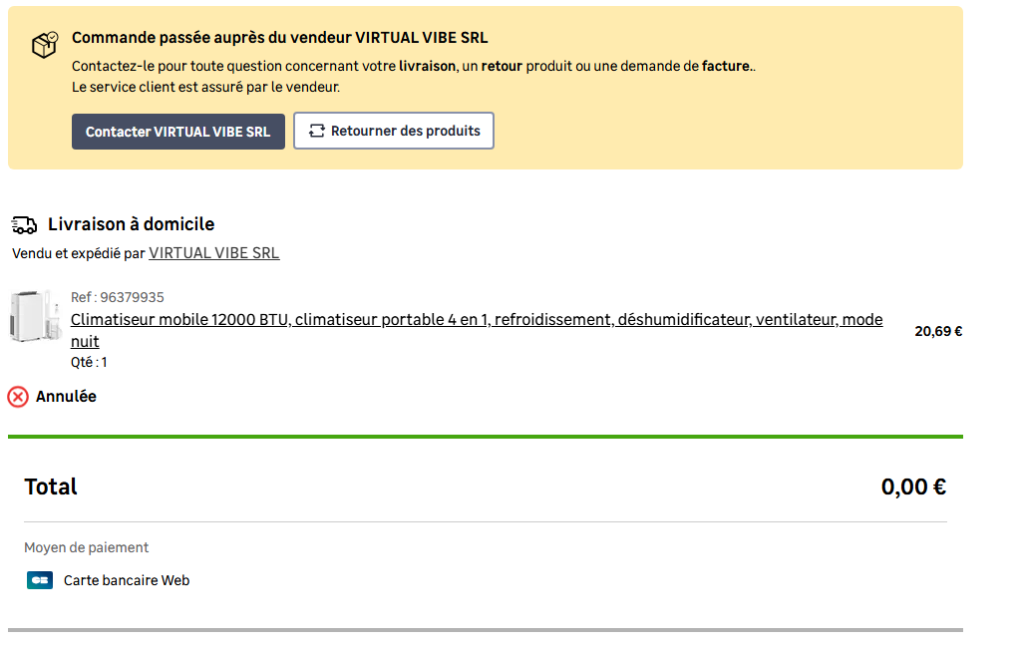Click the Qté : 1 quantity label
Viewport: 1020px width, 649px height.
tap(89, 362)
